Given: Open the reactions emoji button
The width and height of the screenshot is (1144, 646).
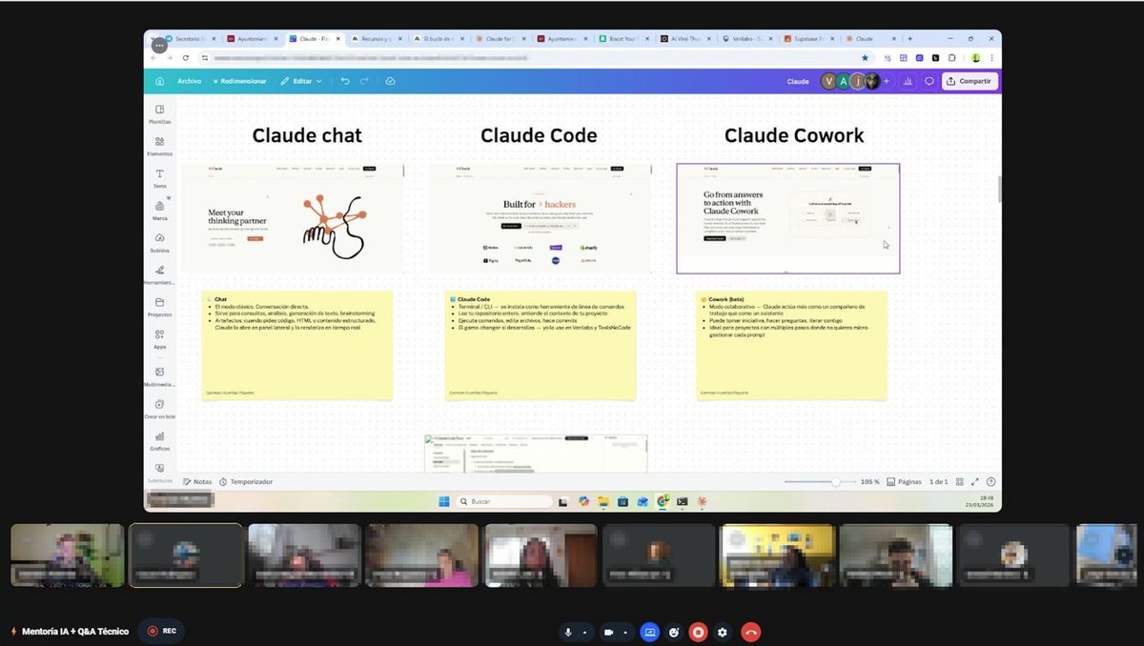Looking at the screenshot, I should (x=674, y=632).
